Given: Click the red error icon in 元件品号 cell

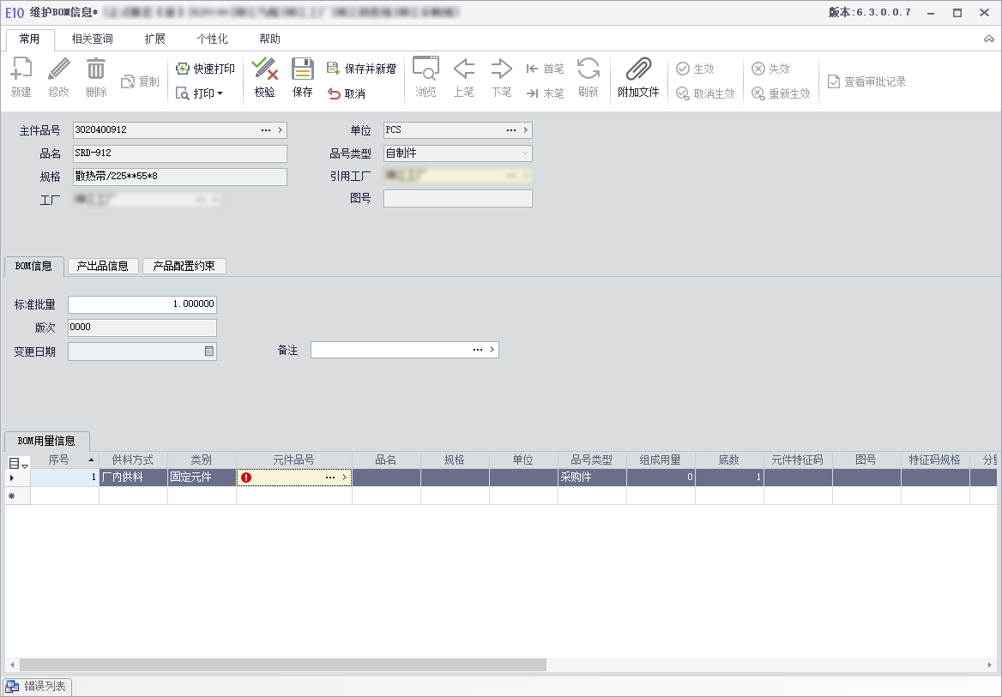Looking at the screenshot, I should pos(247,478).
